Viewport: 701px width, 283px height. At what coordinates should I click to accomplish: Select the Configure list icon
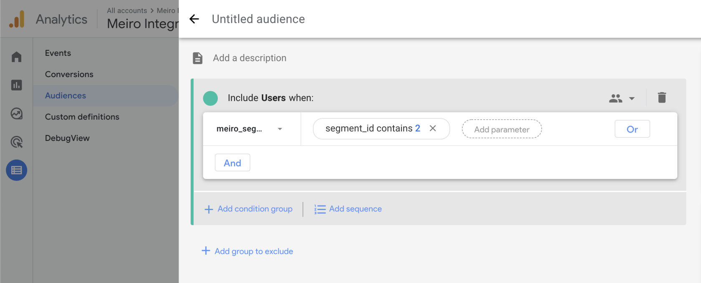coord(17,170)
